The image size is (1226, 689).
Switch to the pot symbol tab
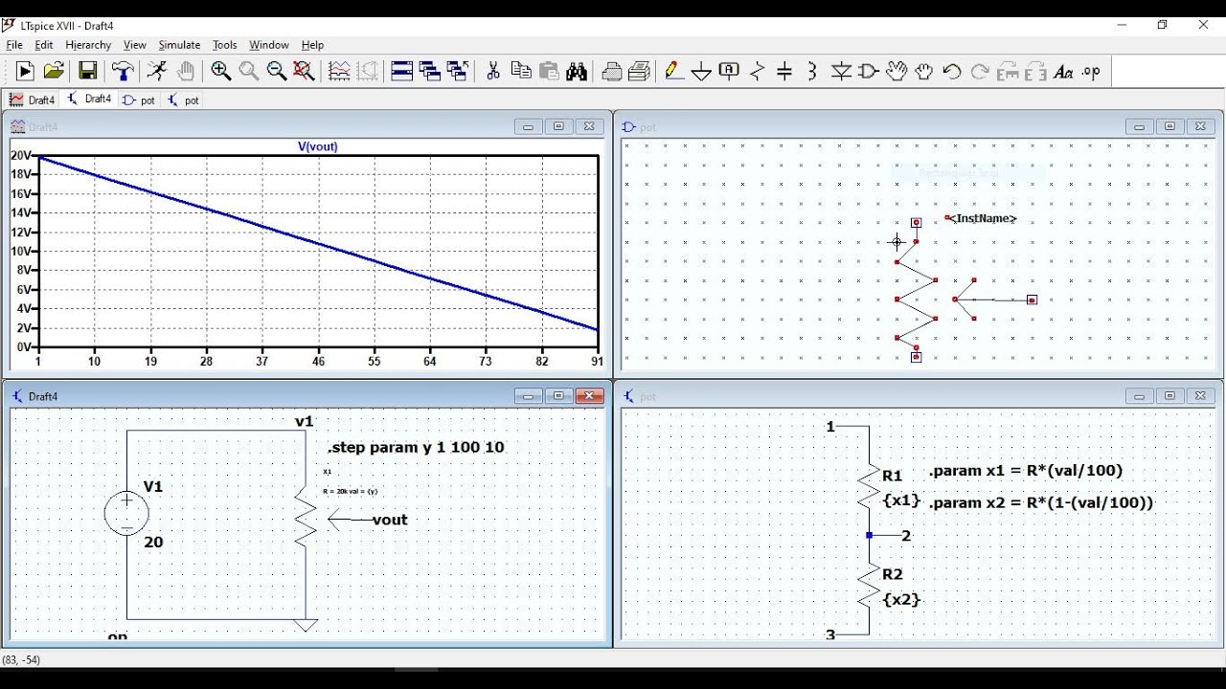point(139,100)
